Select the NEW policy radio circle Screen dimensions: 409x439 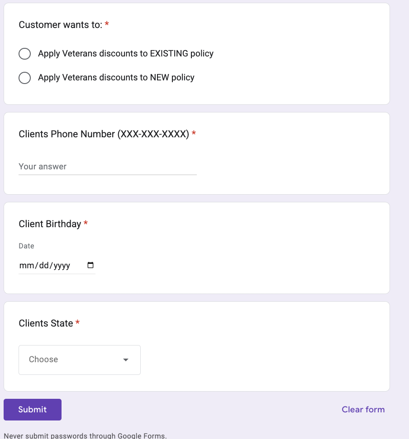point(24,78)
